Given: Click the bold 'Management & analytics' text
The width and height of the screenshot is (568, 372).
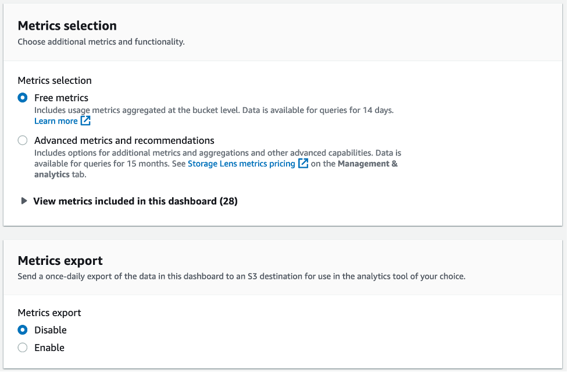Looking at the screenshot, I should click(367, 164).
